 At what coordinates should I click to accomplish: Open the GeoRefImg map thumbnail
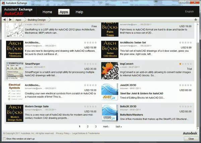click(15, 30)
